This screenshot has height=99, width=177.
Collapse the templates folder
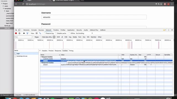3,9
